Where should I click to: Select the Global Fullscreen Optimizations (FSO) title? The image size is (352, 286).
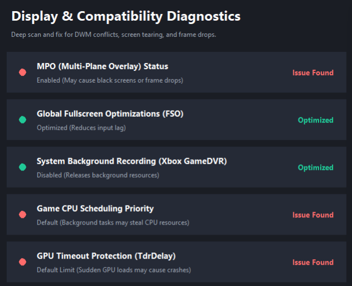tap(110, 114)
